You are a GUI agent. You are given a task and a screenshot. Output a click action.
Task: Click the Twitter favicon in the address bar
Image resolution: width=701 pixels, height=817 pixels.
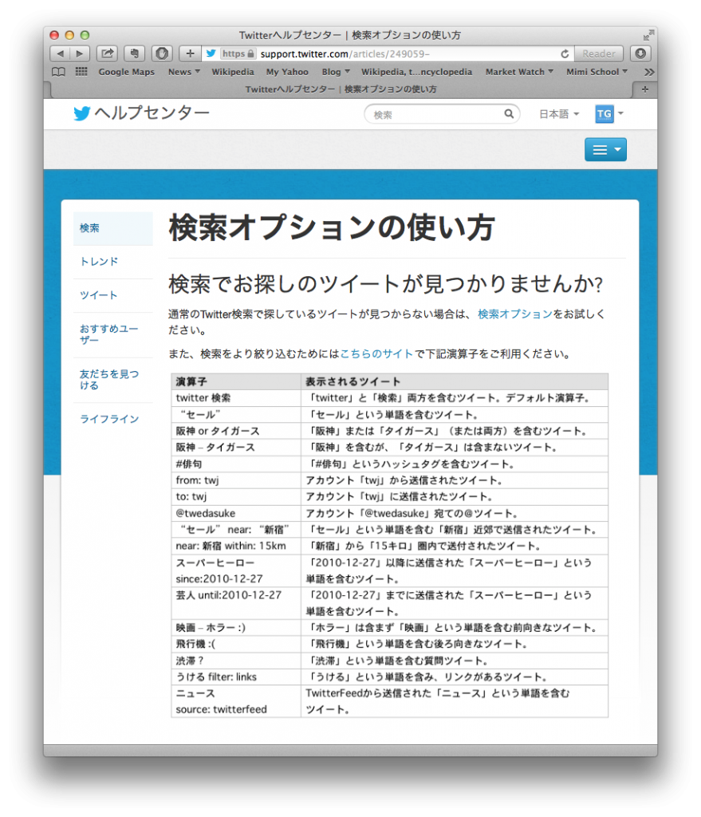pos(211,53)
